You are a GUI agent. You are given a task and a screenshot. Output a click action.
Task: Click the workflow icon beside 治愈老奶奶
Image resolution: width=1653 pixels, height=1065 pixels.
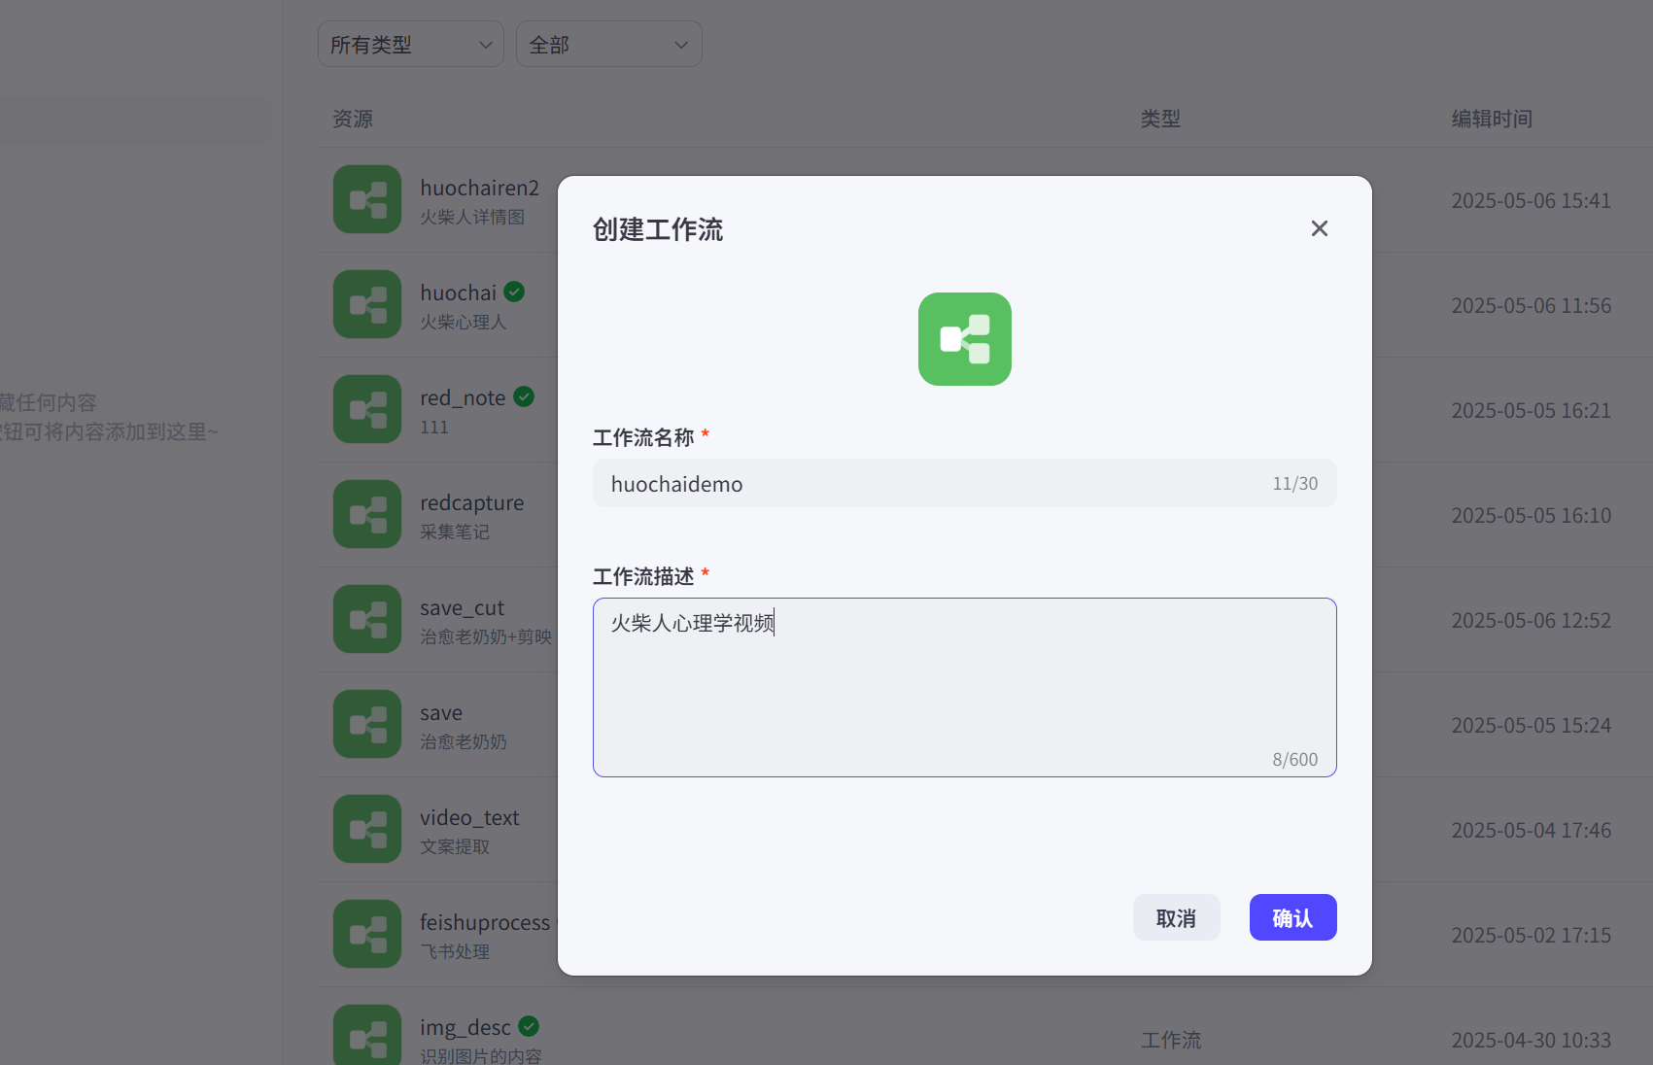tap(367, 724)
